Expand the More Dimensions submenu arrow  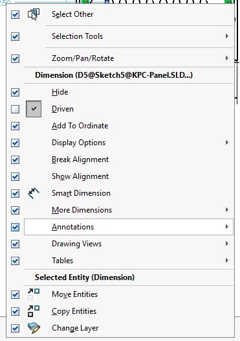click(227, 210)
